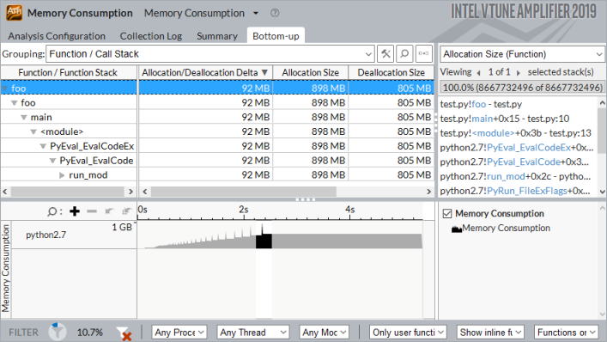The image size is (607, 342).
Task: Toggle Memory Consumption legend checkbox
Action: tap(447, 213)
